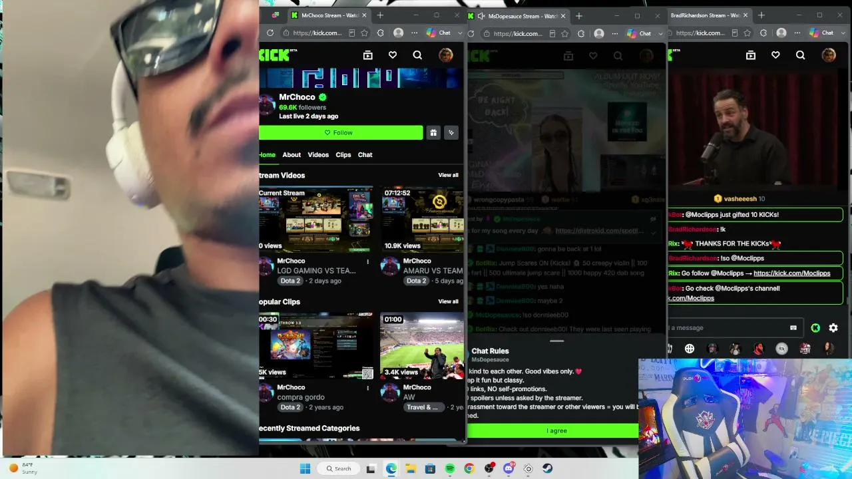The height and width of the screenshot is (479, 852).
Task: Follow the MrChoco channel
Action: (341, 132)
